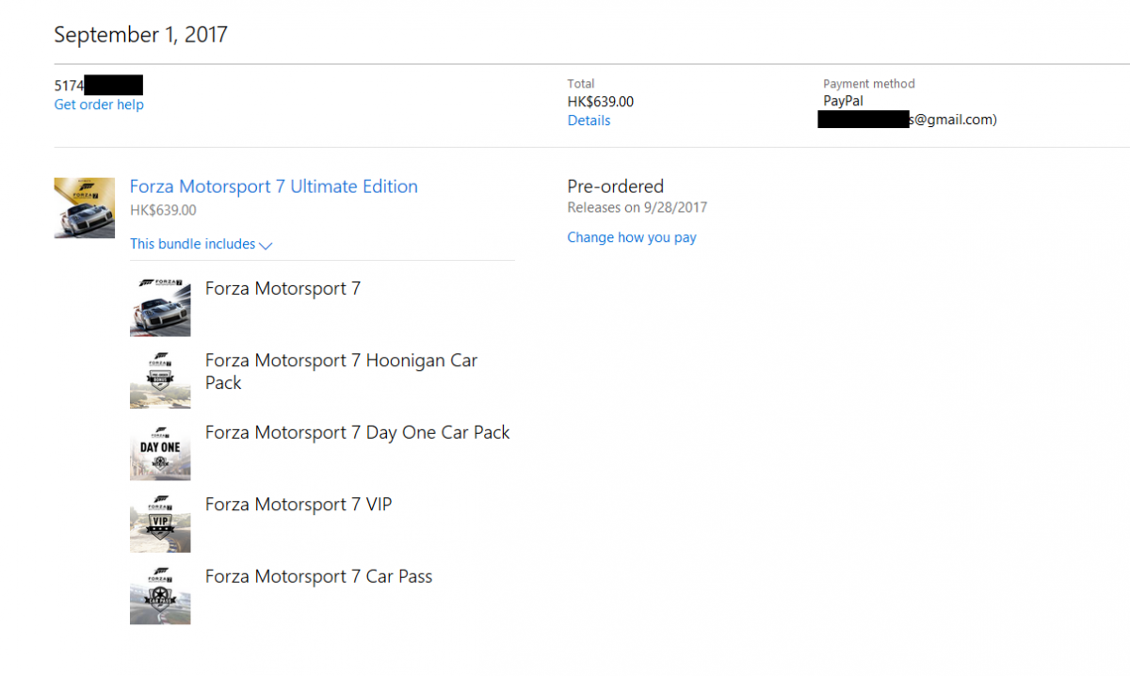Select the Day One Car Pack item title
The image size is (1130, 676).
click(x=357, y=433)
